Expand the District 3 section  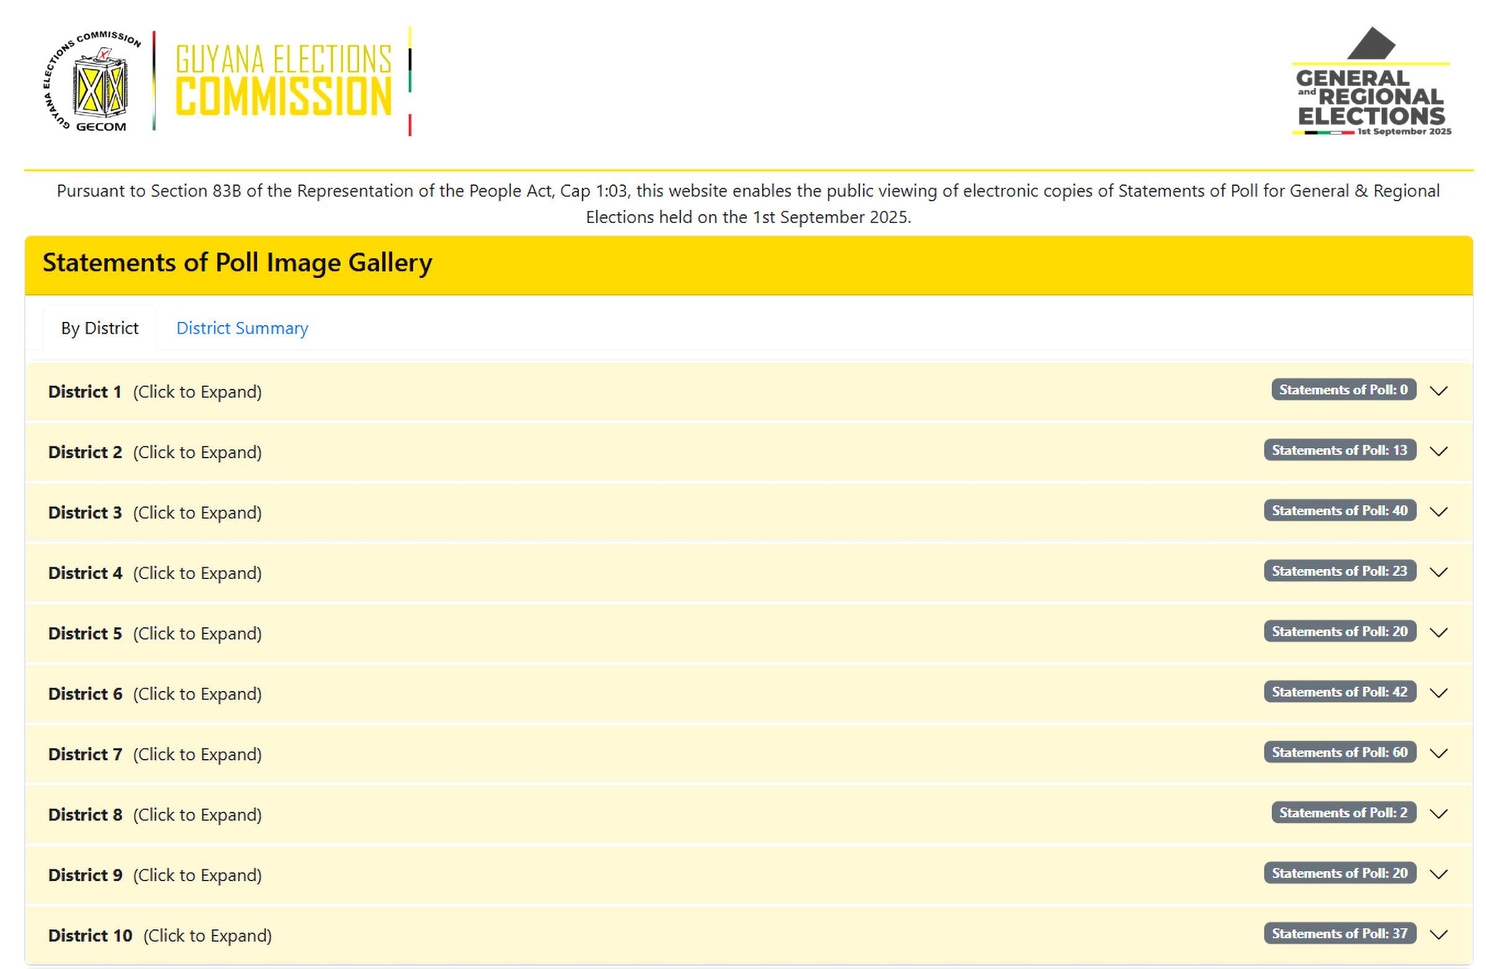tap(155, 513)
